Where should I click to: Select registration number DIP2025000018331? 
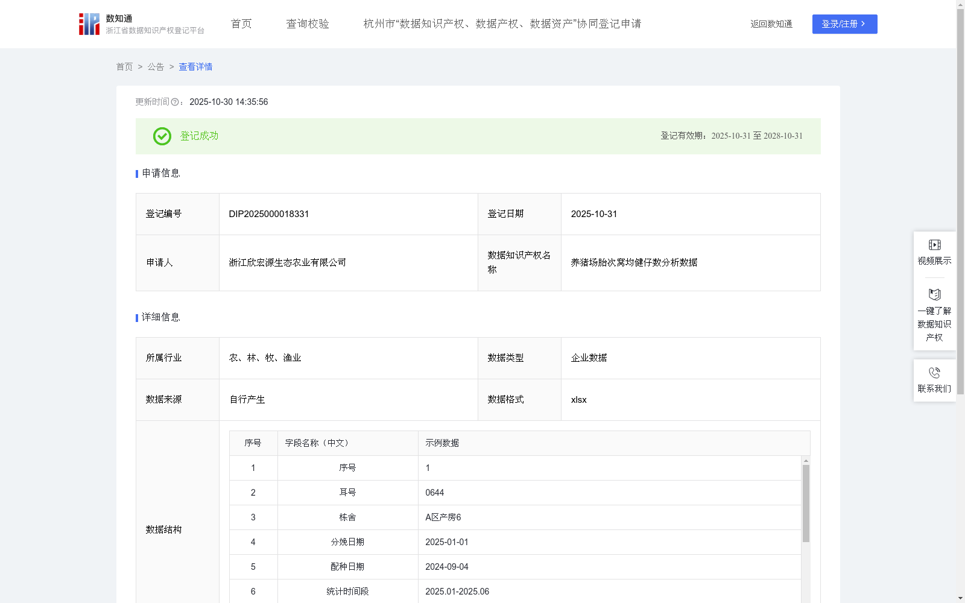pos(269,214)
